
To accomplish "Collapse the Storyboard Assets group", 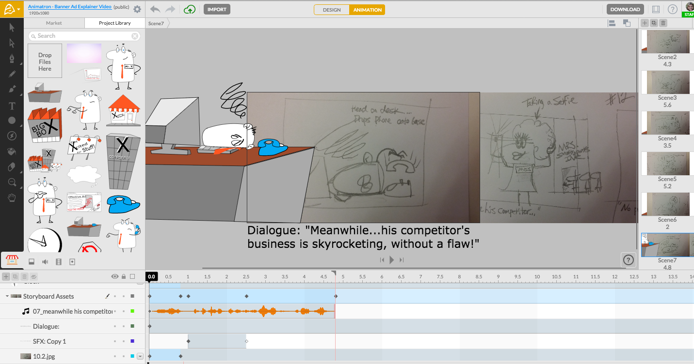I will tap(7, 296).
